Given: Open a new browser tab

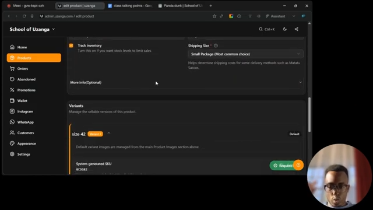Looking at the screenshot, I should (210, 6).
